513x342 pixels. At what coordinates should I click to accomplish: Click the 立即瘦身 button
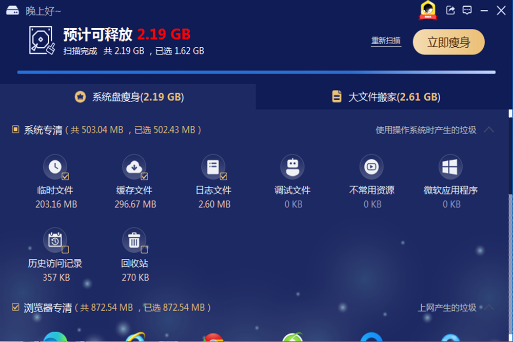click(x=448, y=42)
